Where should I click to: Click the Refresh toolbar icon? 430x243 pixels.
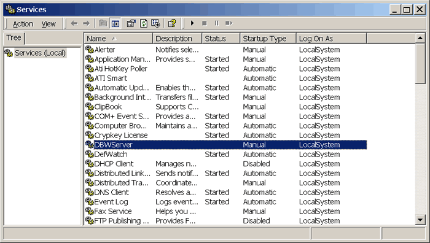click(144, 23)
